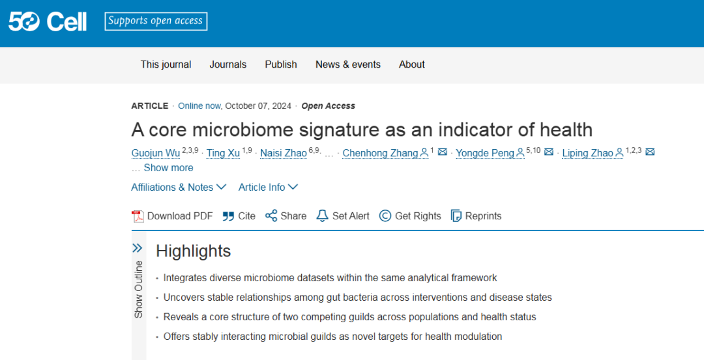Screen dimensions: 704x360
Task: Click the Set Alert bell icon
Action: 323,215
